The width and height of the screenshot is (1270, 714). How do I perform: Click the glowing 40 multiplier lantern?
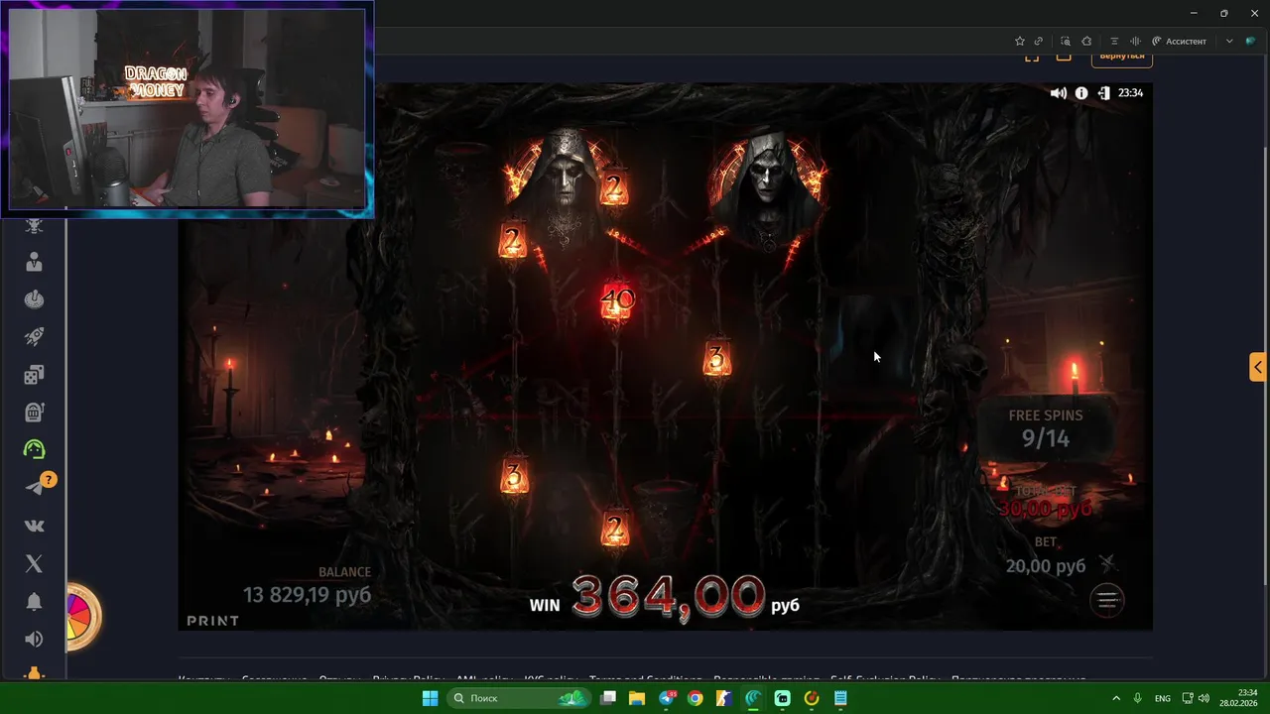(617, 299)
